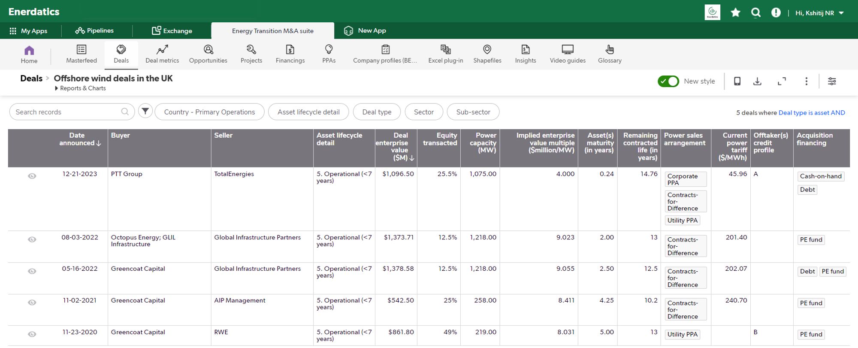Open the table settings sliders icon
Image resolution: width=858 pixels, height=348 pixels.
[x=831, y=81]
